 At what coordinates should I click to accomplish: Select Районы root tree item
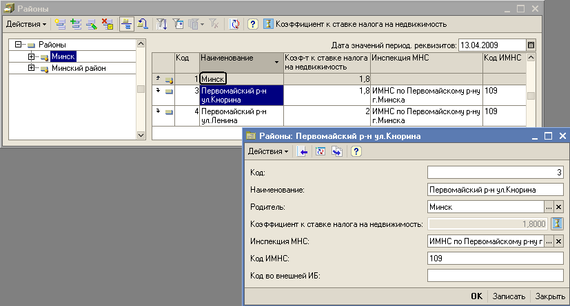click(52, 45)
